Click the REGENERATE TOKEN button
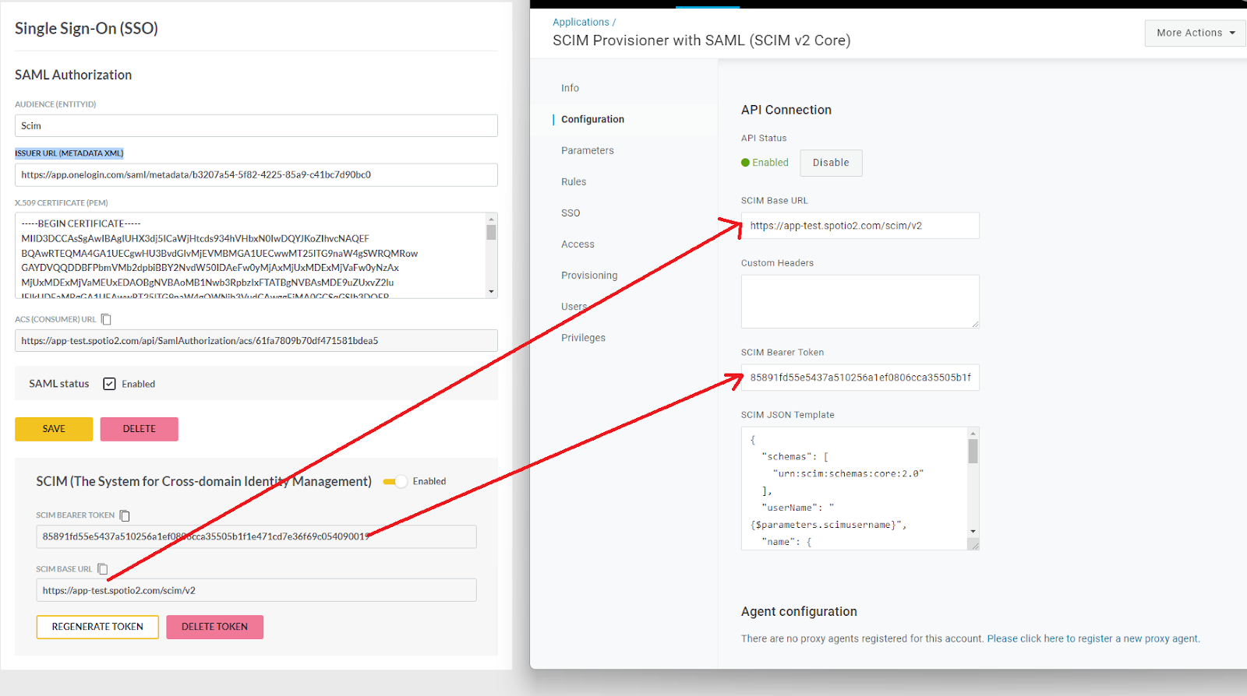 (97, 627)
